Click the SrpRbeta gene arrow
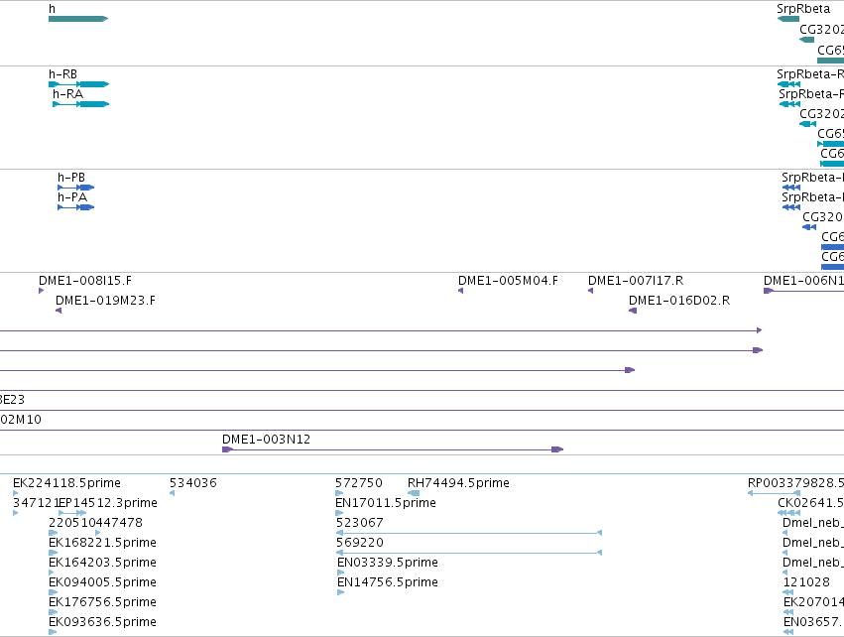 coord(788,19)
